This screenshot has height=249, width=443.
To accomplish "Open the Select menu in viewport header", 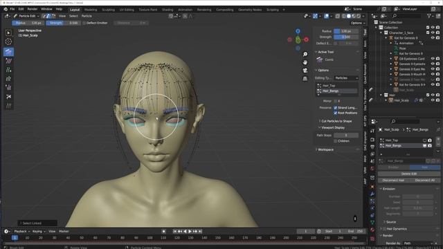I will point(73,16).
